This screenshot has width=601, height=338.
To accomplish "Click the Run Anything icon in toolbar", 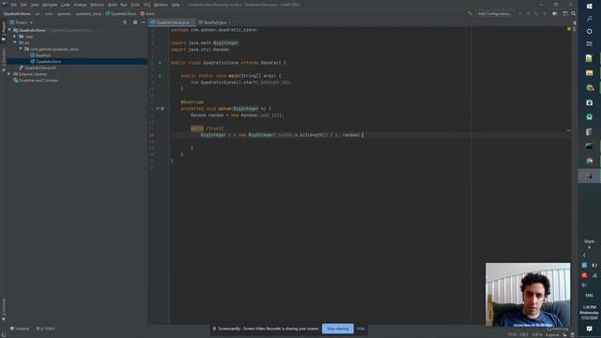I will click(555, 13).
